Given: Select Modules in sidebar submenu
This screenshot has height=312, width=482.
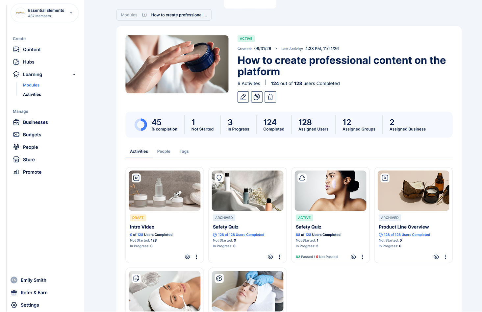Looking at the screenshot, I should point(31,85).
